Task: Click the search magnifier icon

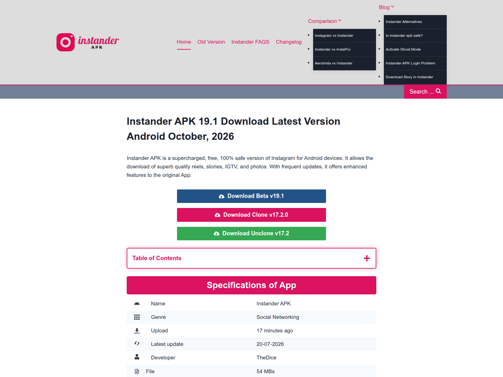Action: pyautogui.click(x=438, y=91)
